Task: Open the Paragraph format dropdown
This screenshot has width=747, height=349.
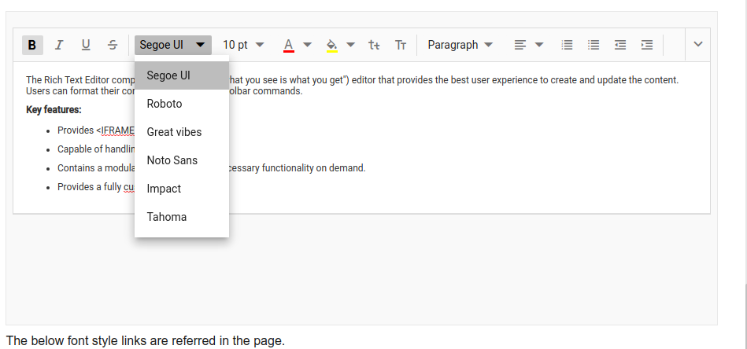Action: [x=460, y=45]
